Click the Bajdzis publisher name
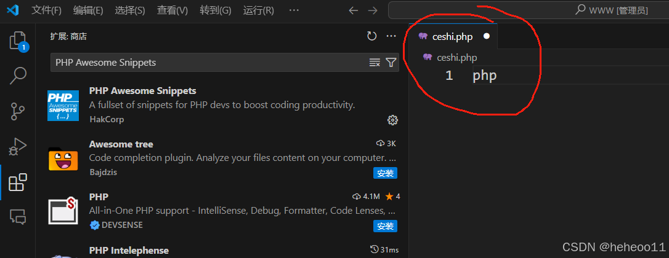Screen dimensions: 669x258 (103, 173)
